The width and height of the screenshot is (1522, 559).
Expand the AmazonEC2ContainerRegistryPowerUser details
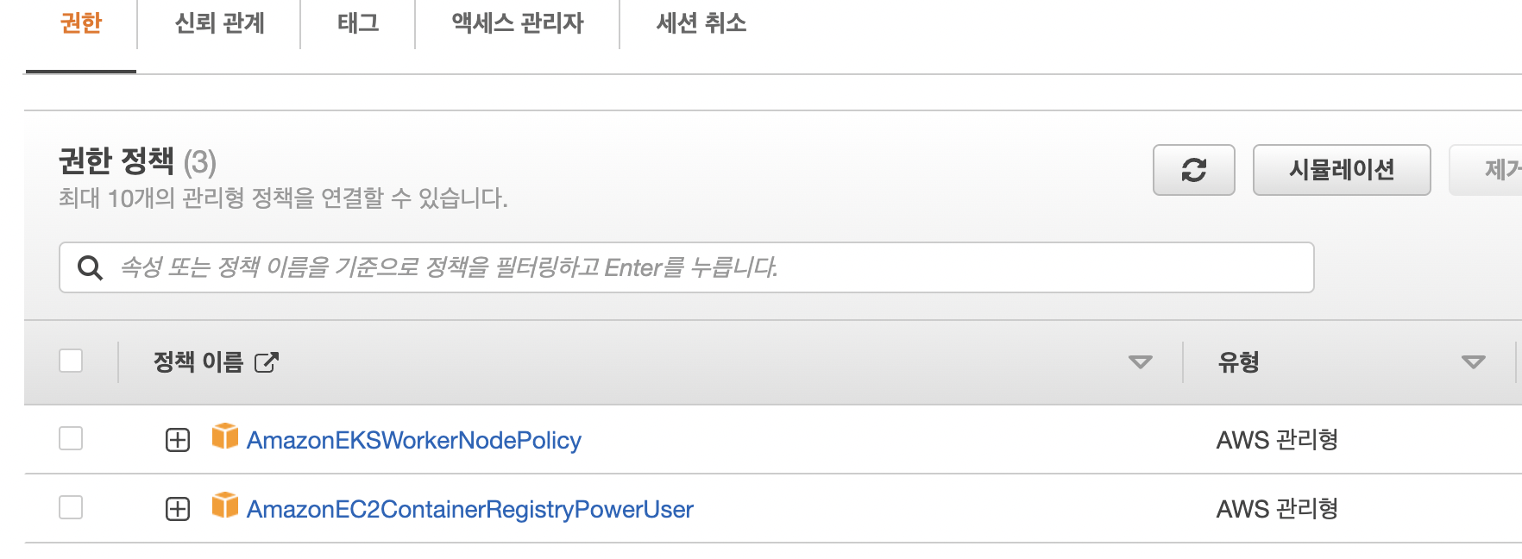(178, 509)
